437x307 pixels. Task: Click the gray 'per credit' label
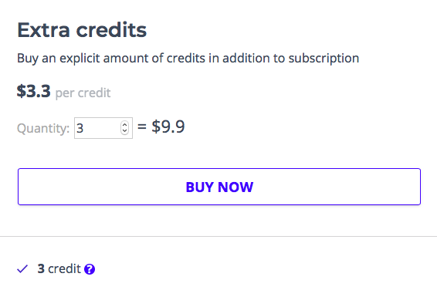coord(83,93)
